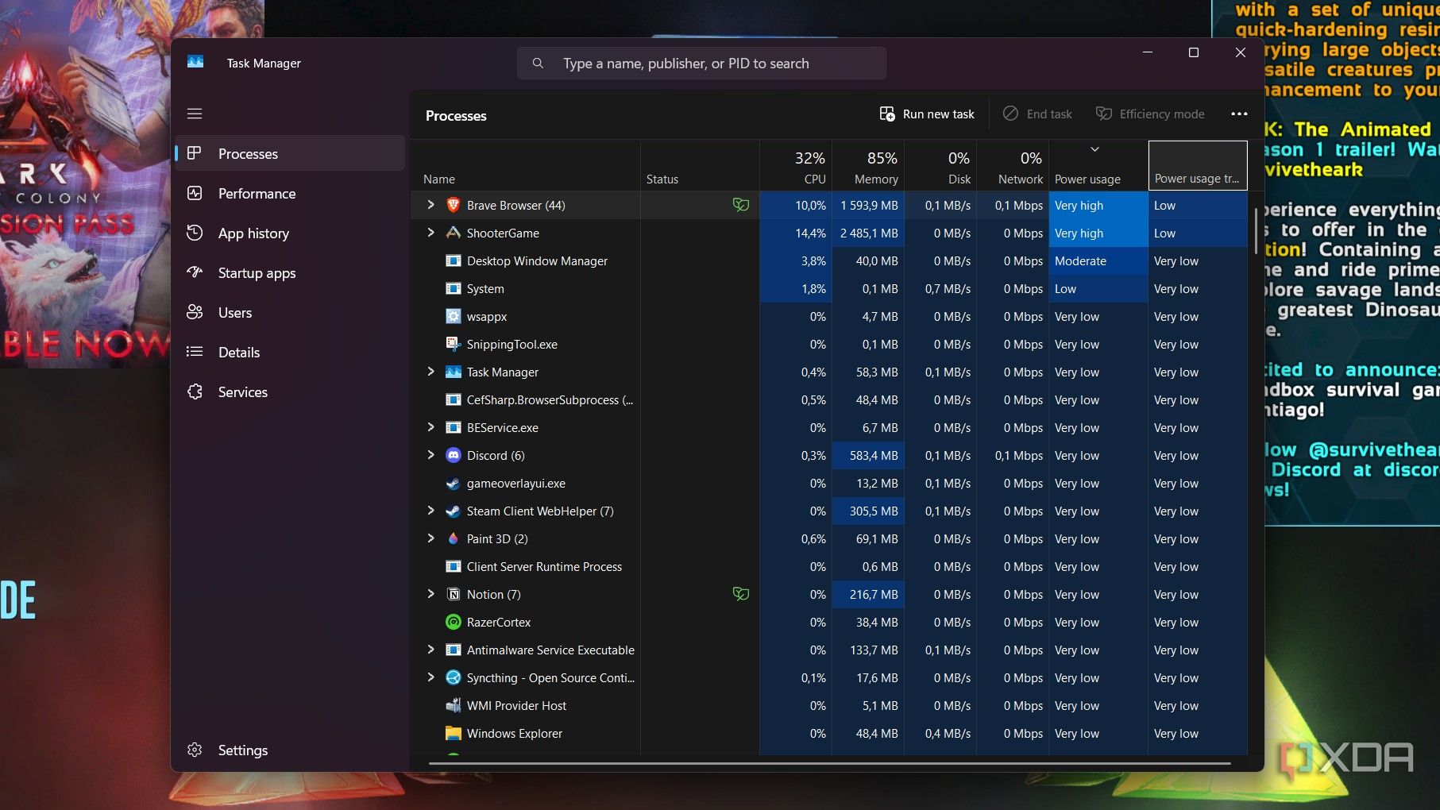Click the RazerCortex green icon
1440x810 pixels.
click(453, 622)
